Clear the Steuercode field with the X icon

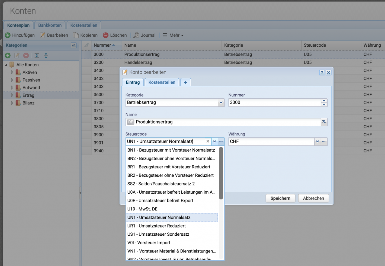tap(208, 141)
